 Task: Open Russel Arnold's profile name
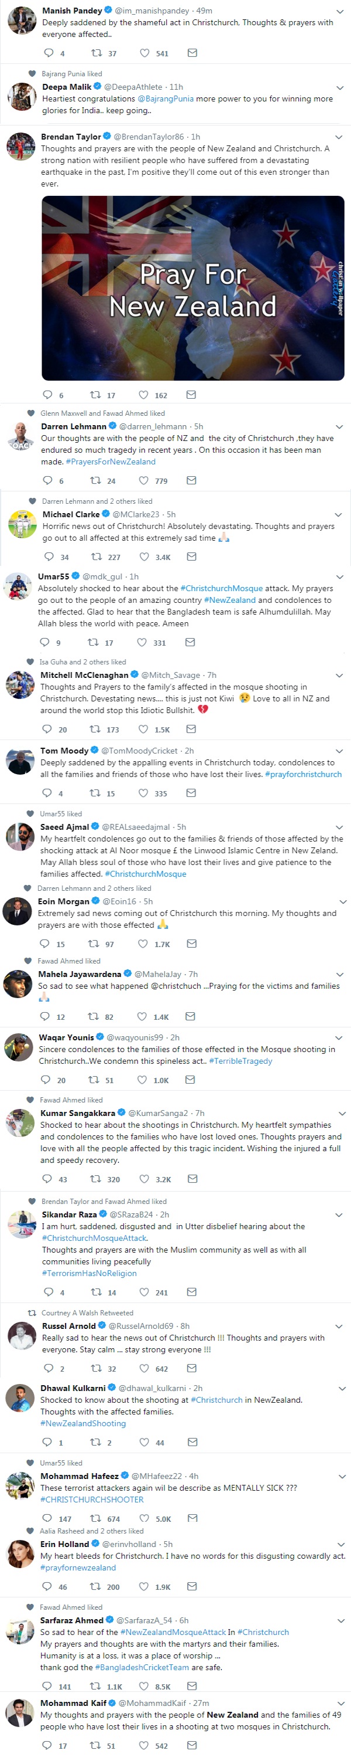pos(69,1326)
